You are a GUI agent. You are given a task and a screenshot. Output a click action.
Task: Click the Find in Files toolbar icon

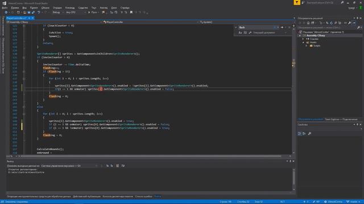(104, 12)
